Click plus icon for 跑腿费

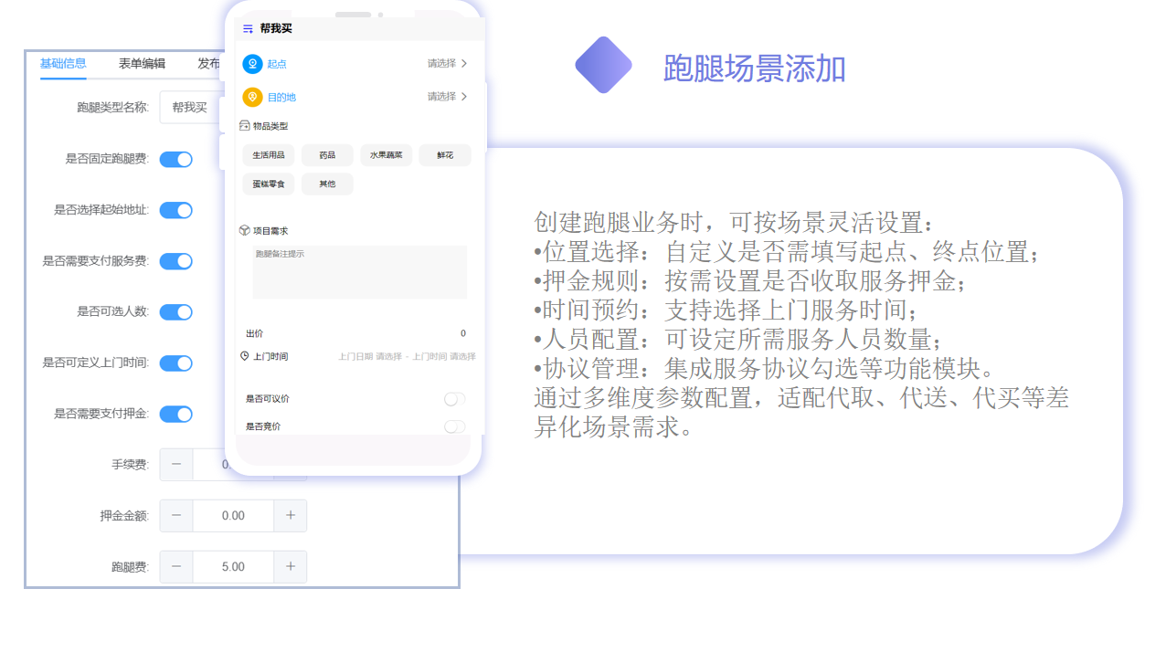coord(291,567)
